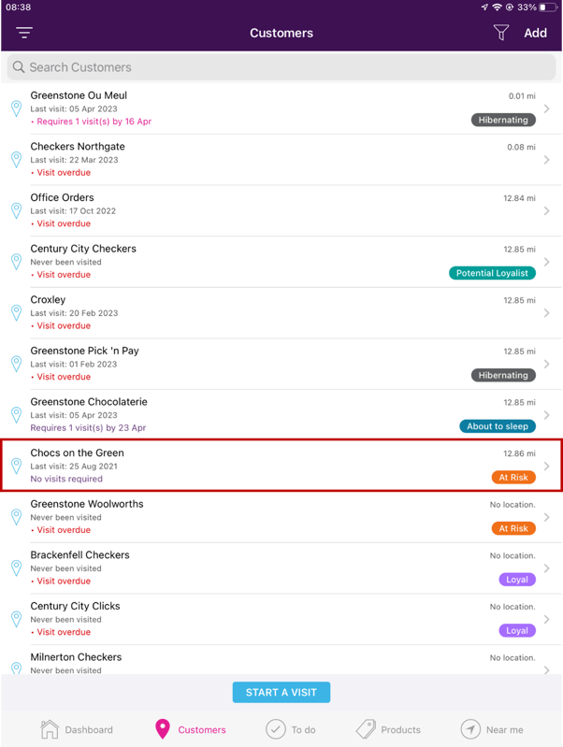
Task: Open the sort menu icon in header
Action: click(24, 33)
